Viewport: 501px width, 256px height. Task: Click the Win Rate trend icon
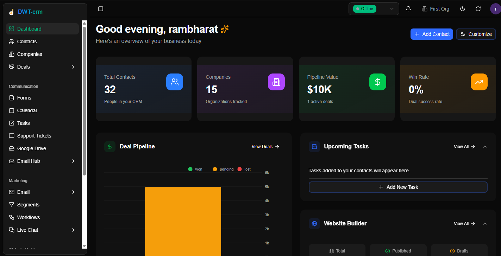pyautogui.click(x=479, y=82)
